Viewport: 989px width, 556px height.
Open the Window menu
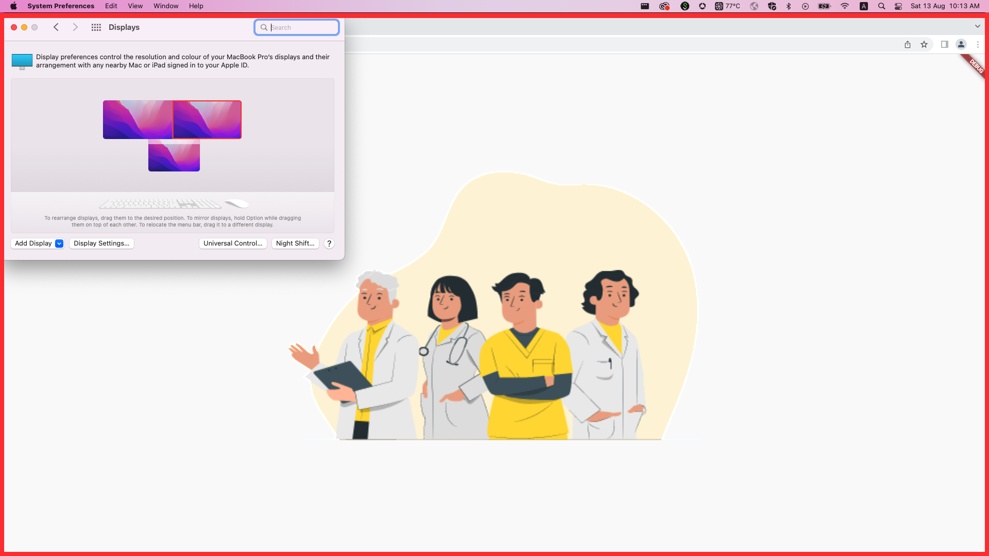pos(165,6)
